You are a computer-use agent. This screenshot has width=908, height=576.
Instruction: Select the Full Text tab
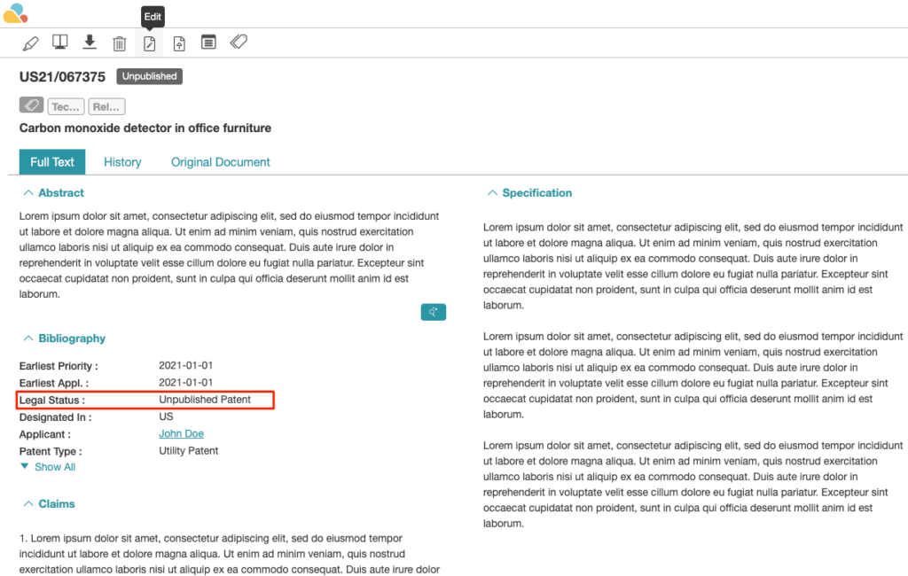(x=52, y=162)
